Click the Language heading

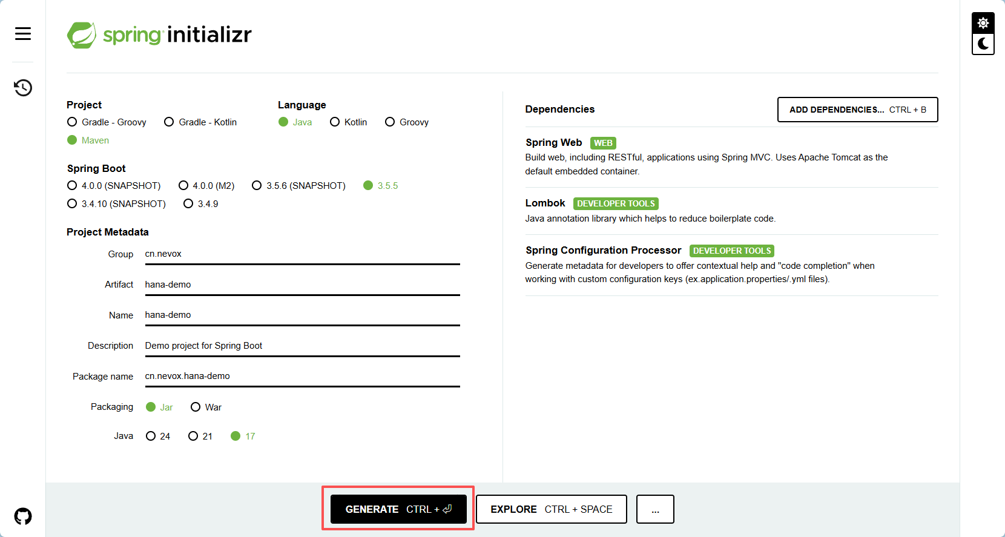point(302,105)
